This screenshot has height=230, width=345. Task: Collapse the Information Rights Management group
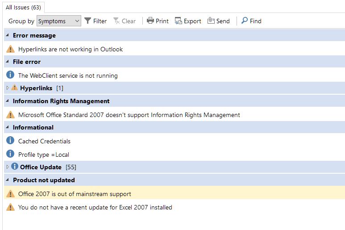[x=8, y=101]
